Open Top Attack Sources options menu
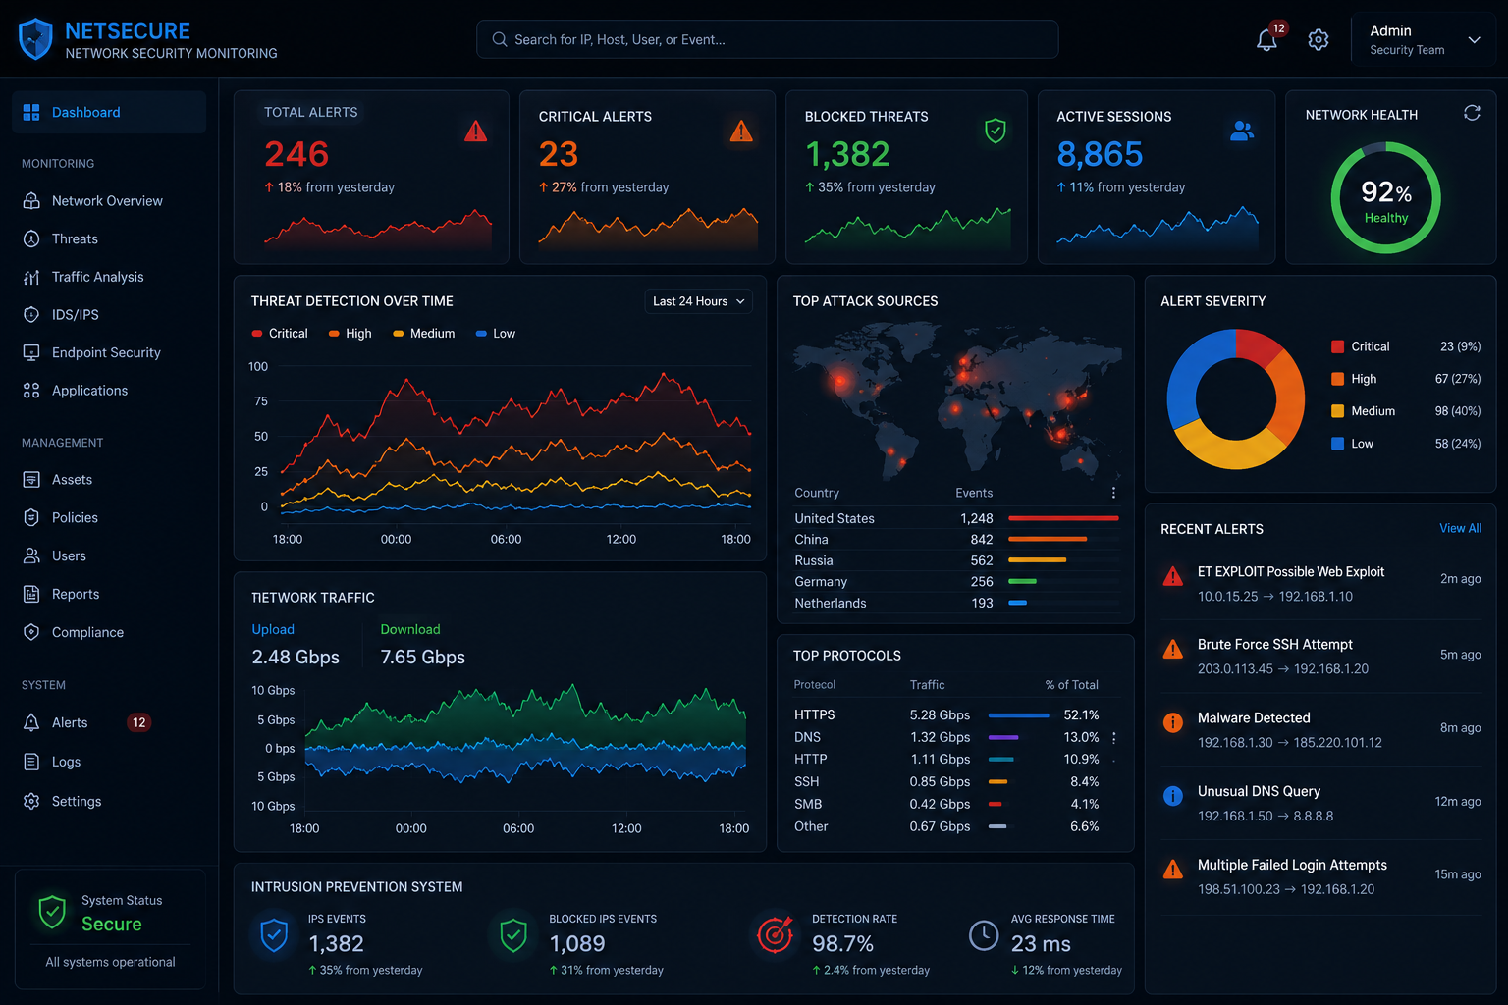 (x=1113, y=493)
